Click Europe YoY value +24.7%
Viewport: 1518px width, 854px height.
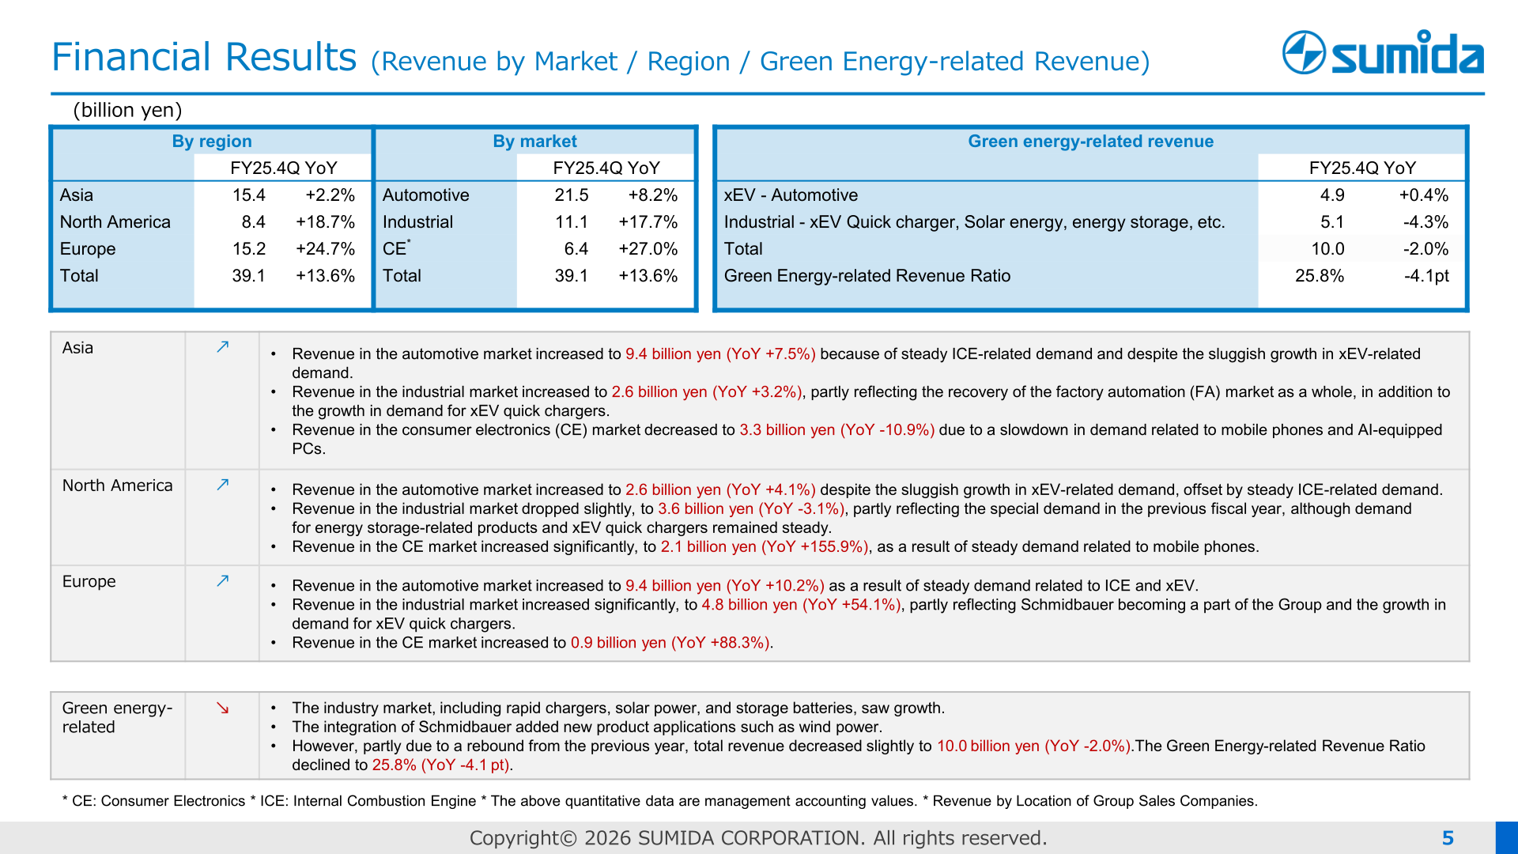pyautogui.click(x=326, y=249)
